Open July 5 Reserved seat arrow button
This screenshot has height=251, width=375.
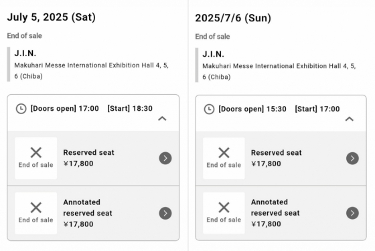tap(165, 158)
